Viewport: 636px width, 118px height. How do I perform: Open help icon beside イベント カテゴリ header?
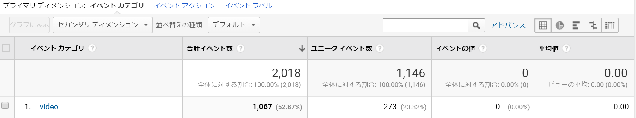point(92,48)
